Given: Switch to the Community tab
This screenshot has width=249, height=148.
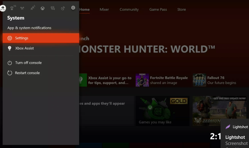Looking at the screenshot, I should click(129, 9).
